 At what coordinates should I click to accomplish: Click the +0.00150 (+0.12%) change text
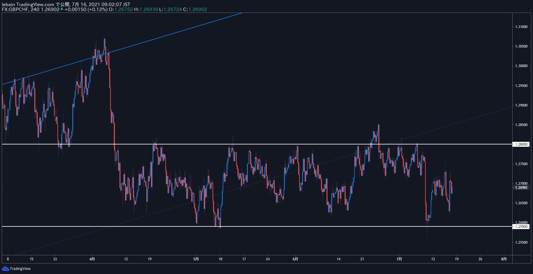[86, 9]
